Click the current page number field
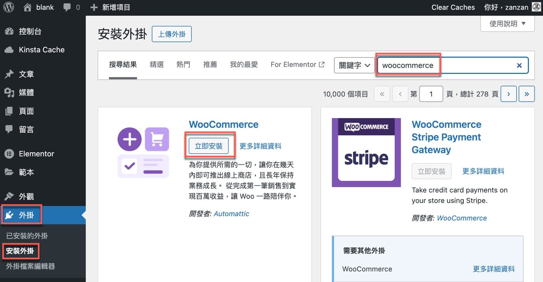The height and width of the screenshot is (282, 543). coord(431,94)
